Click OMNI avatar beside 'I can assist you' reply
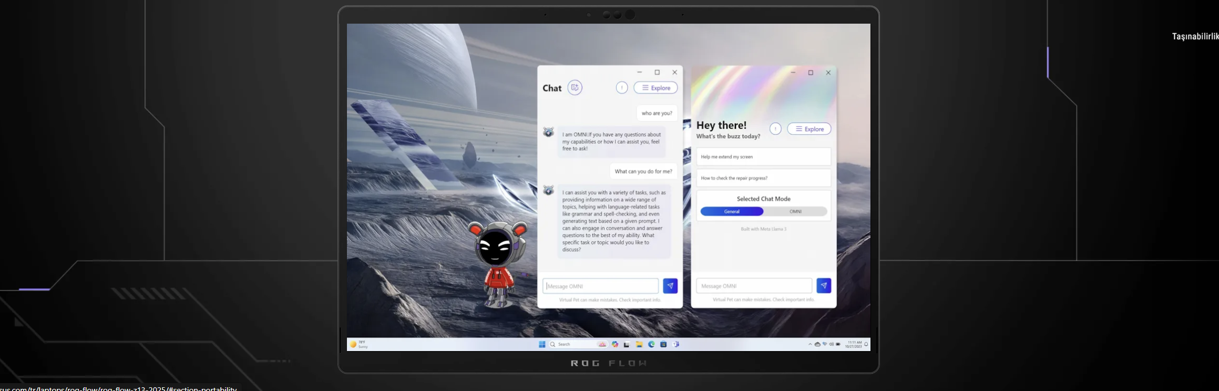The image size is (1219, 391). point(548,190)
